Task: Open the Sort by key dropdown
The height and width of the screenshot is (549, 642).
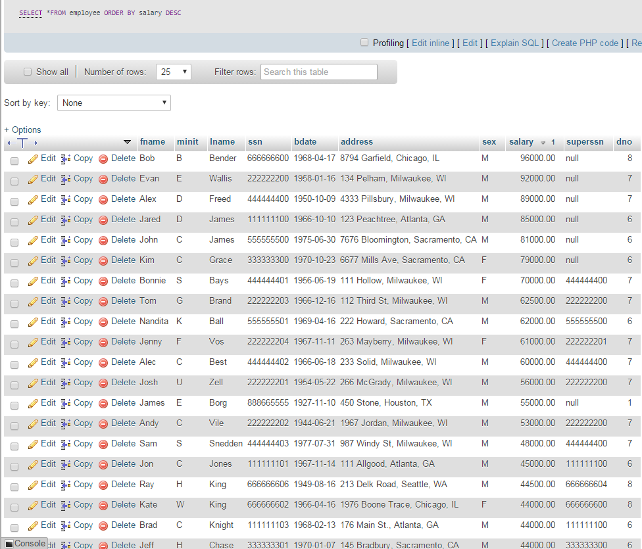Action: [114, 103]
